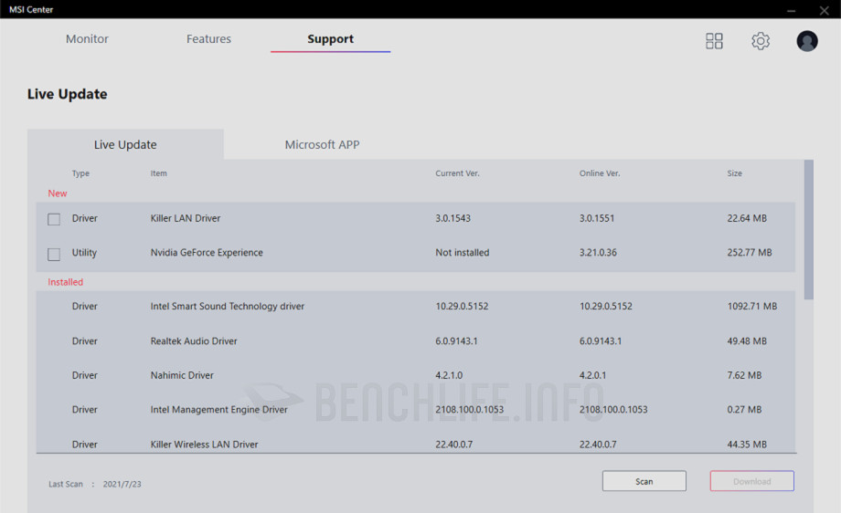Image resolution: width=841 pixels, height=513 pixels.
Task: Click the Download button
Action: (752, 481)
